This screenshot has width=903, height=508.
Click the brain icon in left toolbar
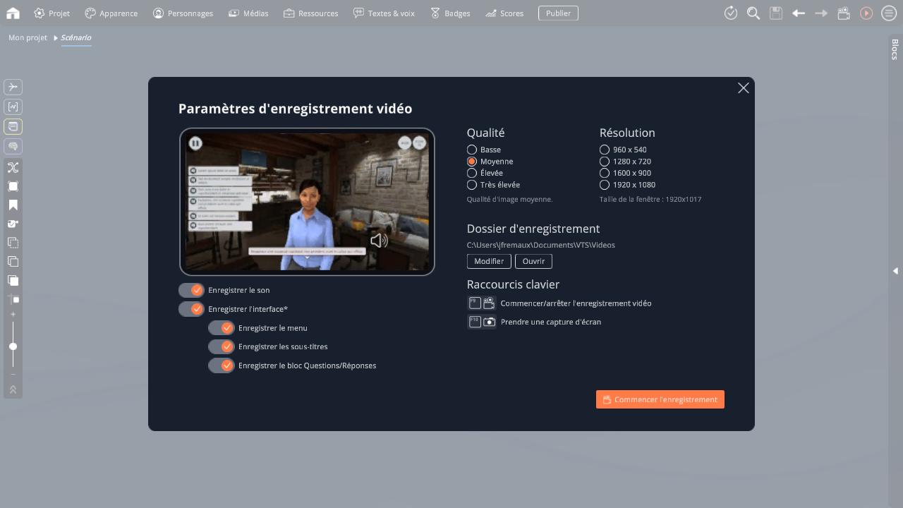coord(13,146)
